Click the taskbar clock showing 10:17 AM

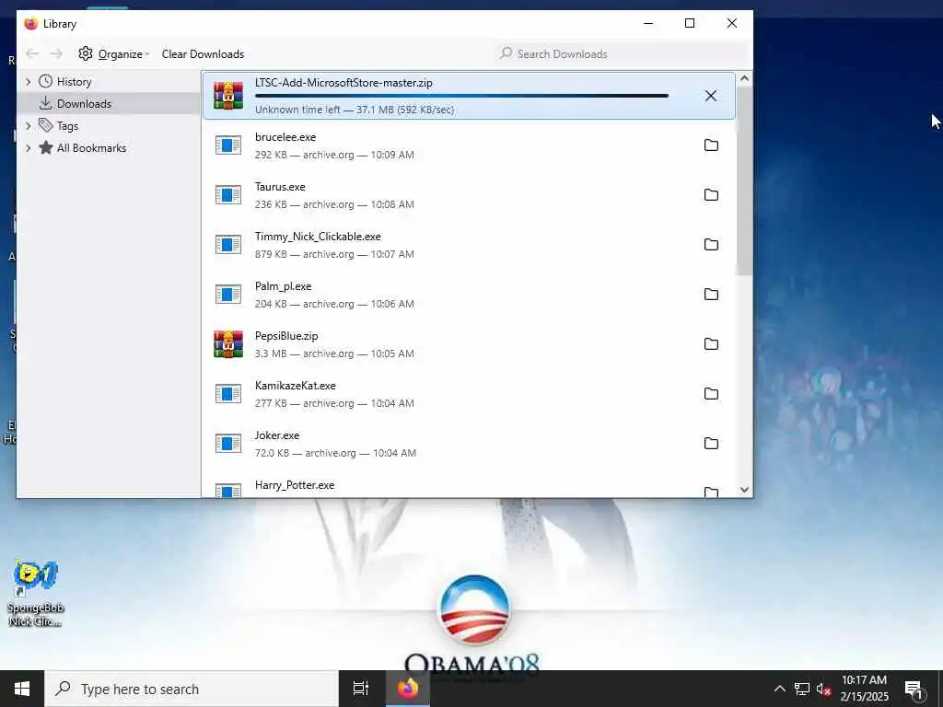(x=864, y=689)
